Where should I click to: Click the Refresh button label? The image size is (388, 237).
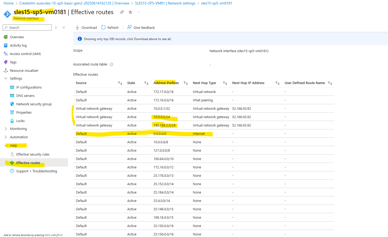point(113,27)
